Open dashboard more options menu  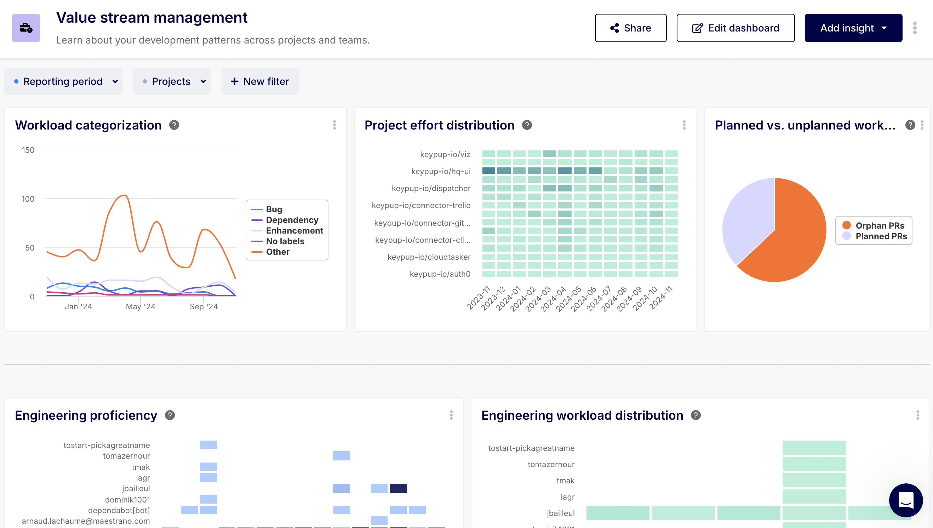pyautogui.click(x=915, y=28)
